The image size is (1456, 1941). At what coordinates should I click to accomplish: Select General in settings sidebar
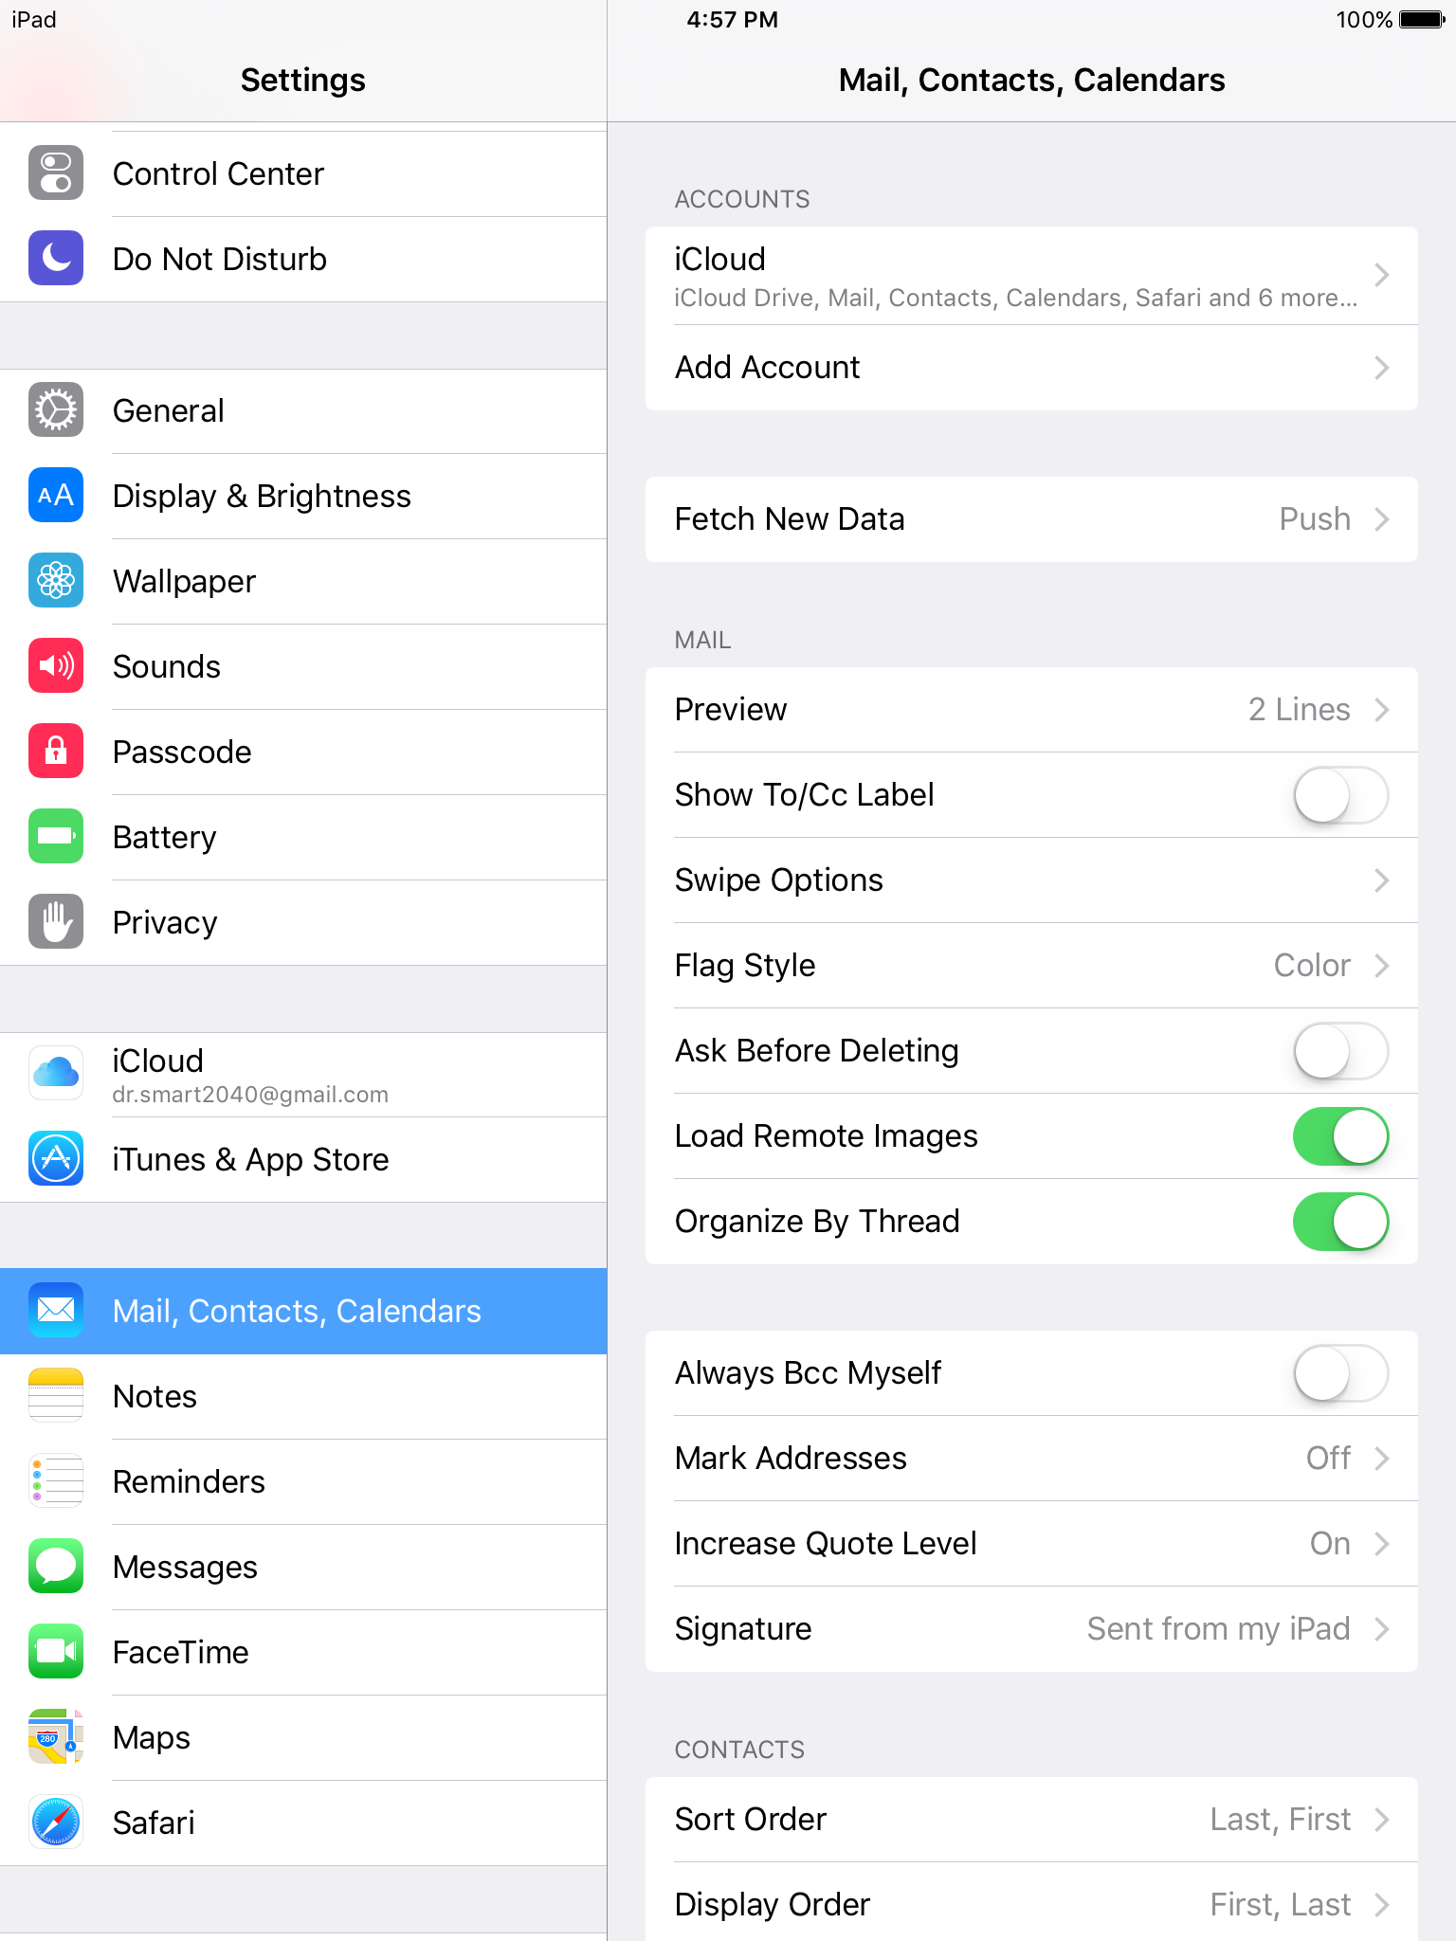(303, 411)
